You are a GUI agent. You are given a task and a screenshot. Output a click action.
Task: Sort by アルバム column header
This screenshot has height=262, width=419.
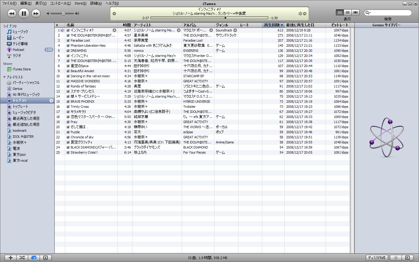click(198, 25)
